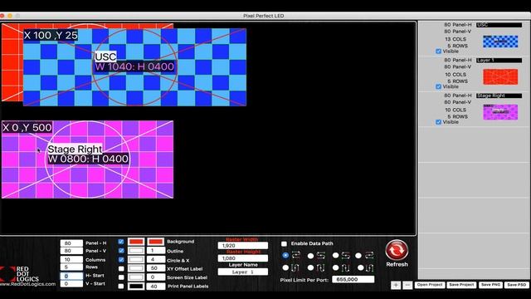The width and height of the screenshot is (531, 299).
Task: Click Save PNG button
Action: [x=490, y=285]
